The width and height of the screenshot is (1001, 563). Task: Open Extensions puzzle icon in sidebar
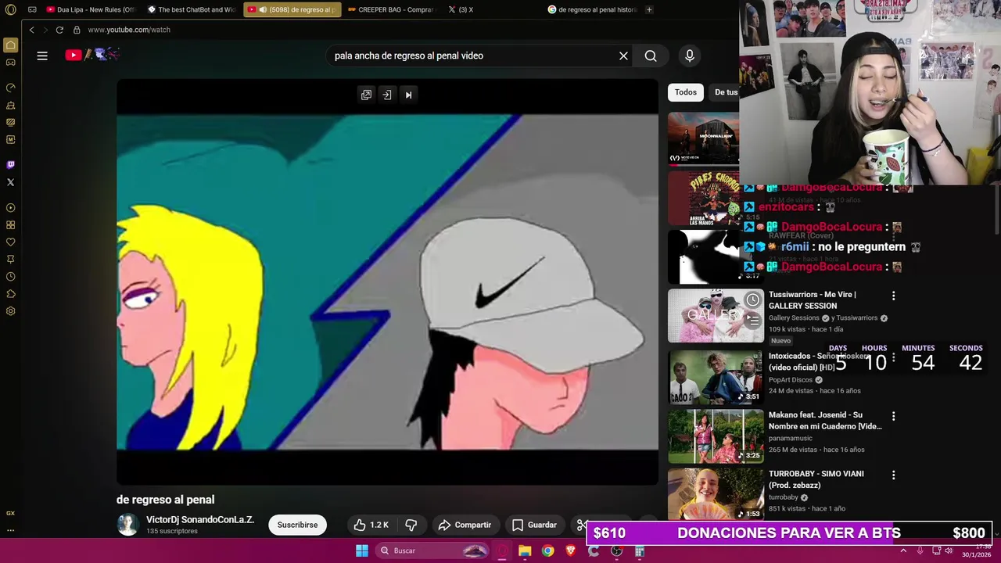click(x=10, y=293)
